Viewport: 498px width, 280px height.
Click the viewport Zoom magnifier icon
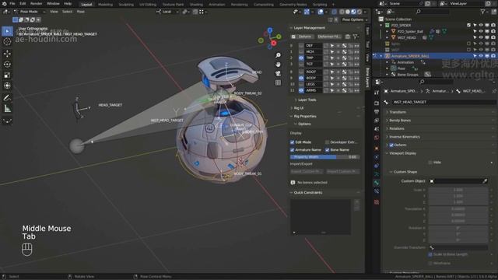pos(278,55)
